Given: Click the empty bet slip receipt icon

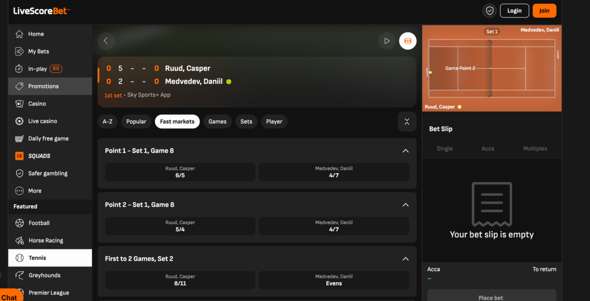Looking at the screenshot, I should 492,204.
